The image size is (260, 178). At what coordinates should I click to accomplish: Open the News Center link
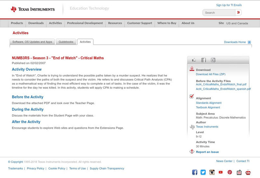pos(224,161)
